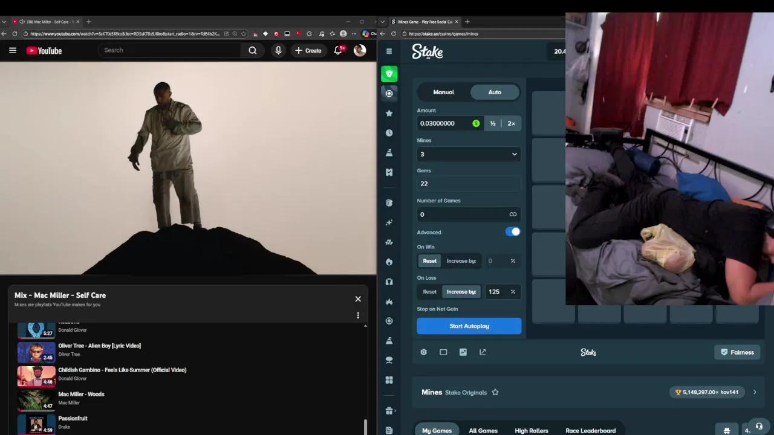Viewport: 774px width, 435px height.
Task: Open live stats chart icon under Mines
Action: 463,352
